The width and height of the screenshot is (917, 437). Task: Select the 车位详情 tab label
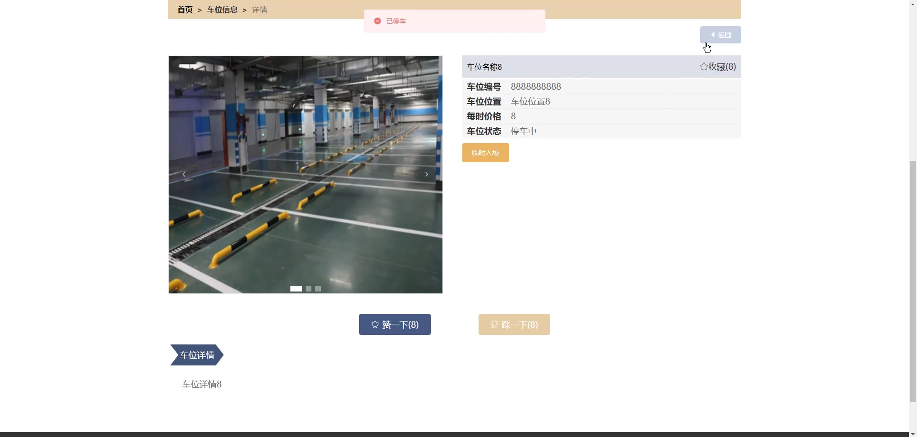click(197, 355)
